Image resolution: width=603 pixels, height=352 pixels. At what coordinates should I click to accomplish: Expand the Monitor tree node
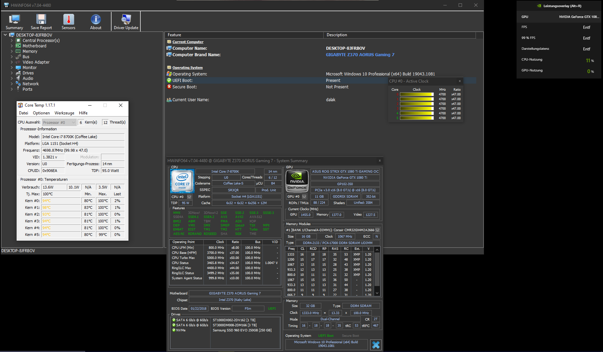coord(12,68)
